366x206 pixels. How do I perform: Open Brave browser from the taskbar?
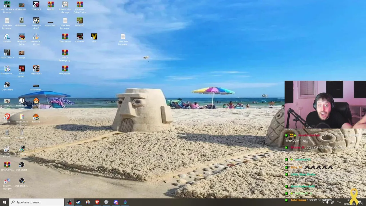(x=97, y=202)
